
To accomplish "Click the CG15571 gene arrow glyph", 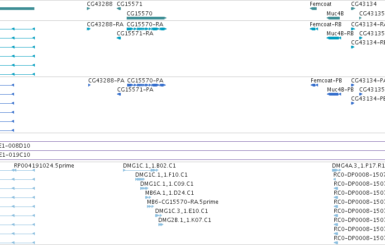I will coord(119,9).
